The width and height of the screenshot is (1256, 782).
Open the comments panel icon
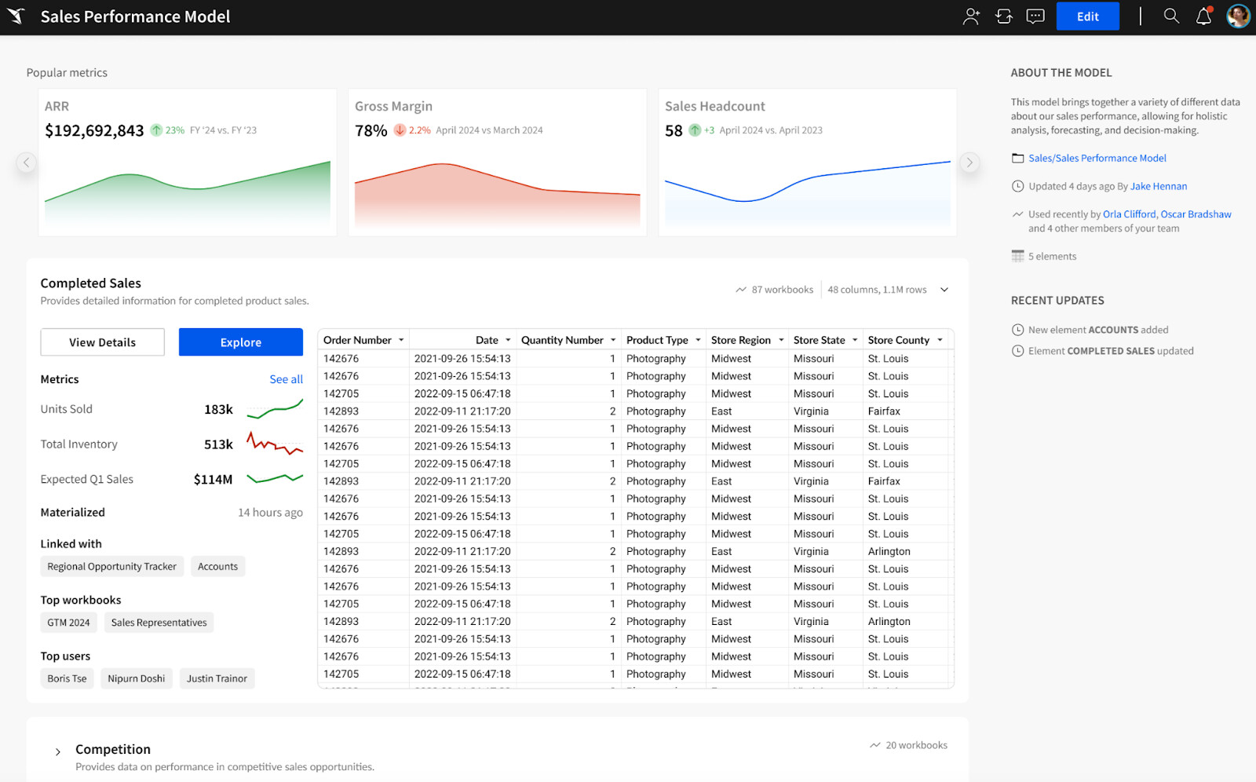coord(1035,16)
